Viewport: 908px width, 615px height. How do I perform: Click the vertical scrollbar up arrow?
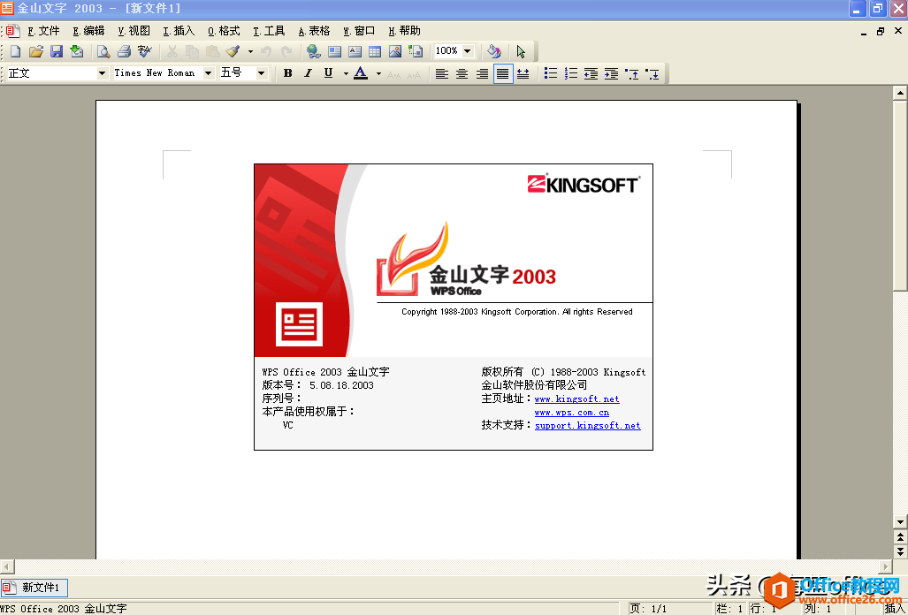[x=900, y=93]
